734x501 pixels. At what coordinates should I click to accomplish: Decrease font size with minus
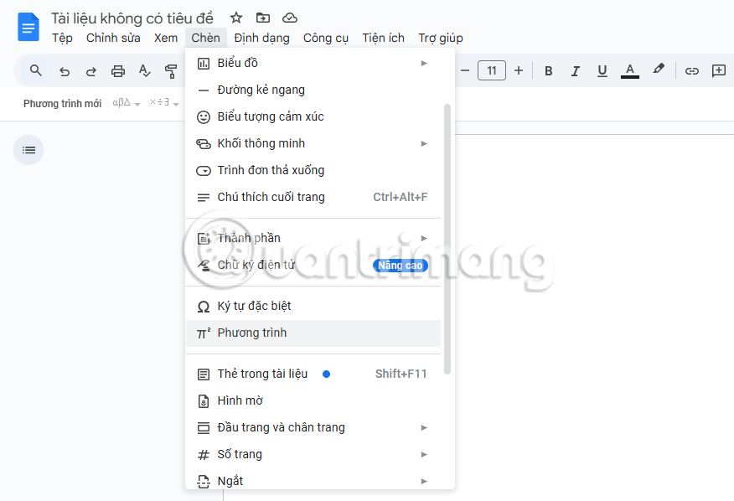pyautogui.click(x=465, y=70)
